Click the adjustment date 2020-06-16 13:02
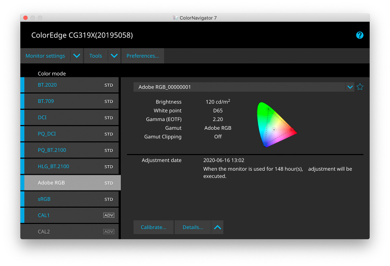 [x=223, y=160]
